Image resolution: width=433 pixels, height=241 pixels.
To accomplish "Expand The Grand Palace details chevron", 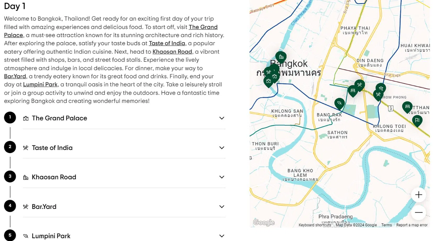I will coord(222,118).
